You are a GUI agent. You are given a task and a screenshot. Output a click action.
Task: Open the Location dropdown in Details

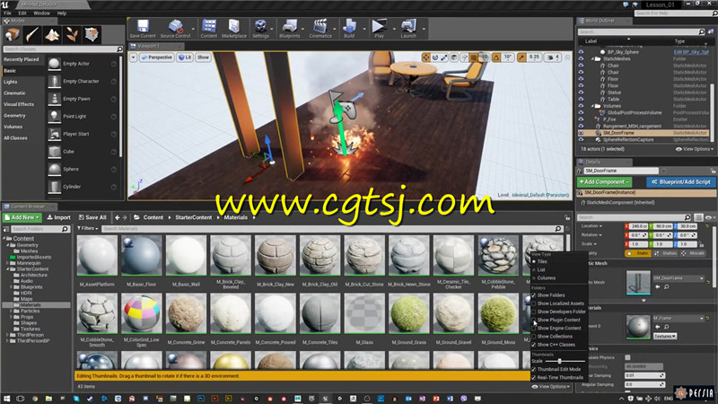[x=591, y=226]
